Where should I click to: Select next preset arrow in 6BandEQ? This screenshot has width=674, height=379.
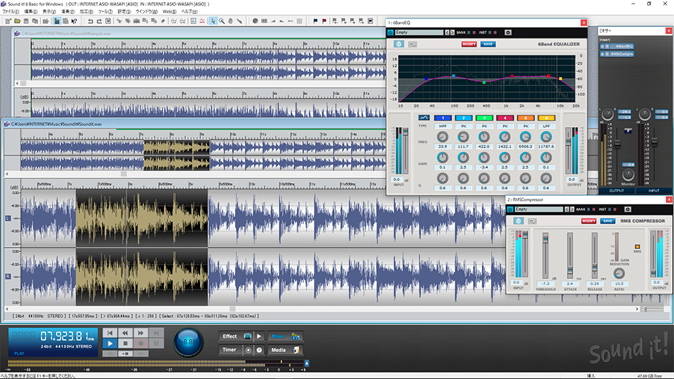452,32
